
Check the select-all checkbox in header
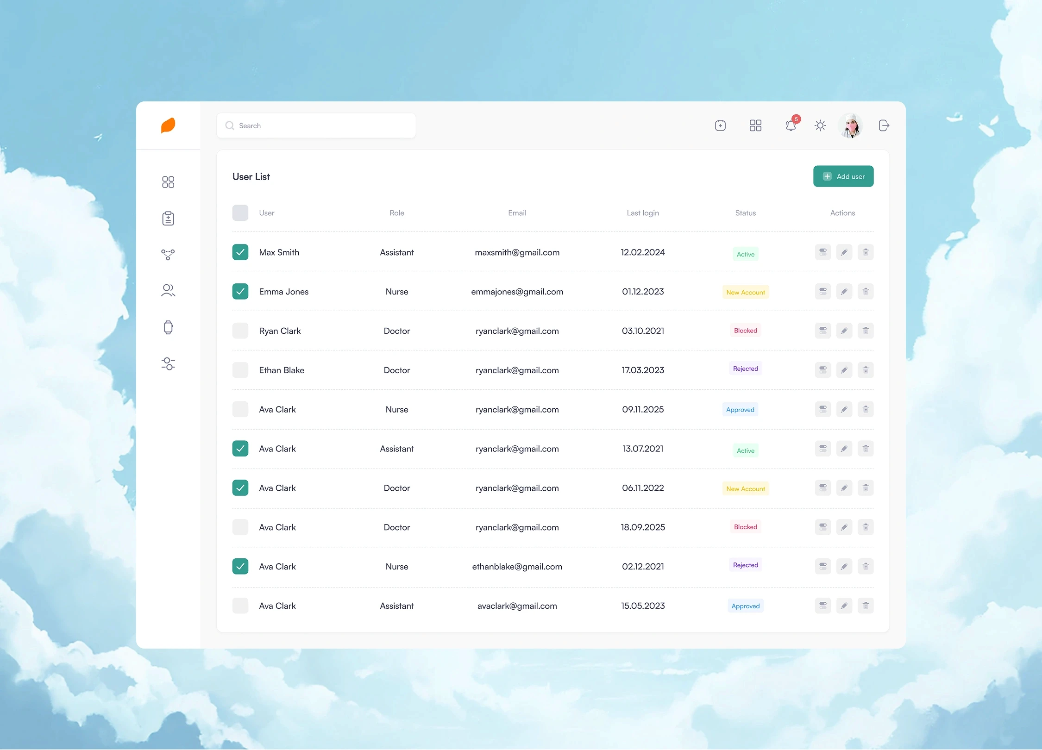coord(240,212)
